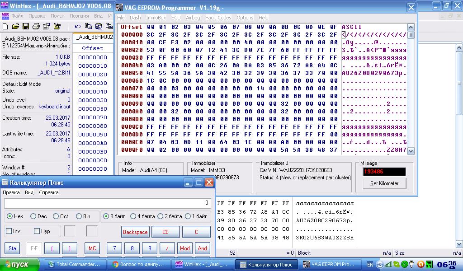Toggle the Hyp checkbox in calculator
The height and width of the screenshot is (271, 463).
click(37, 231)
